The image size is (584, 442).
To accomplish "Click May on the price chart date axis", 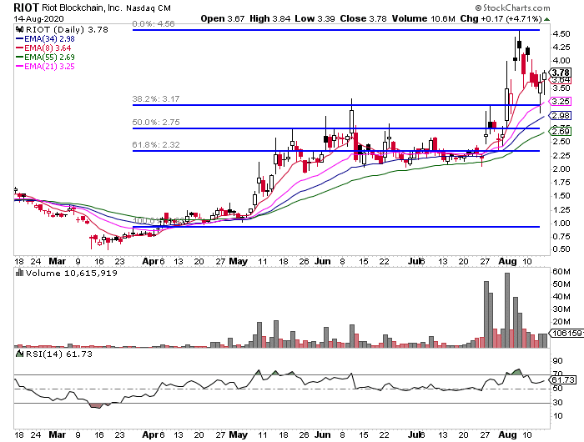I will coord(239,261).
